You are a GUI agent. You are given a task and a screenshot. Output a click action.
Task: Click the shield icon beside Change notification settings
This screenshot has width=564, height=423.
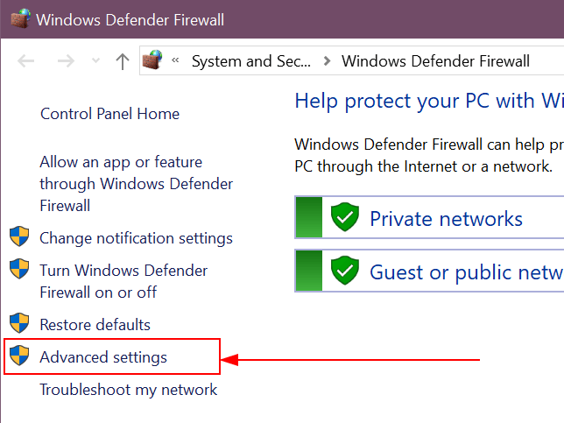(x=19, y=238)
